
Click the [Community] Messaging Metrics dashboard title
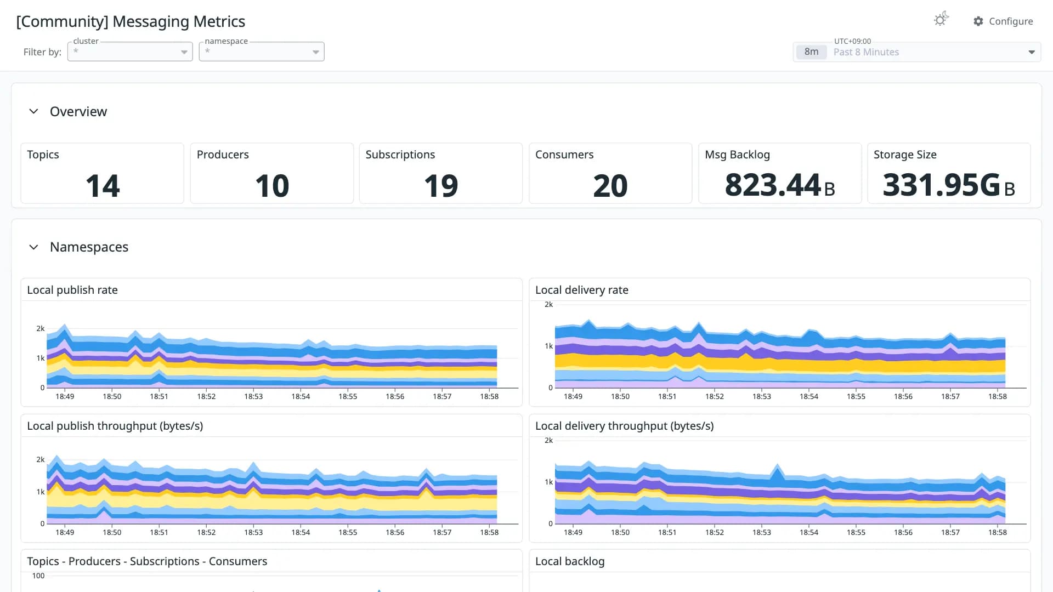click(131, 21)
